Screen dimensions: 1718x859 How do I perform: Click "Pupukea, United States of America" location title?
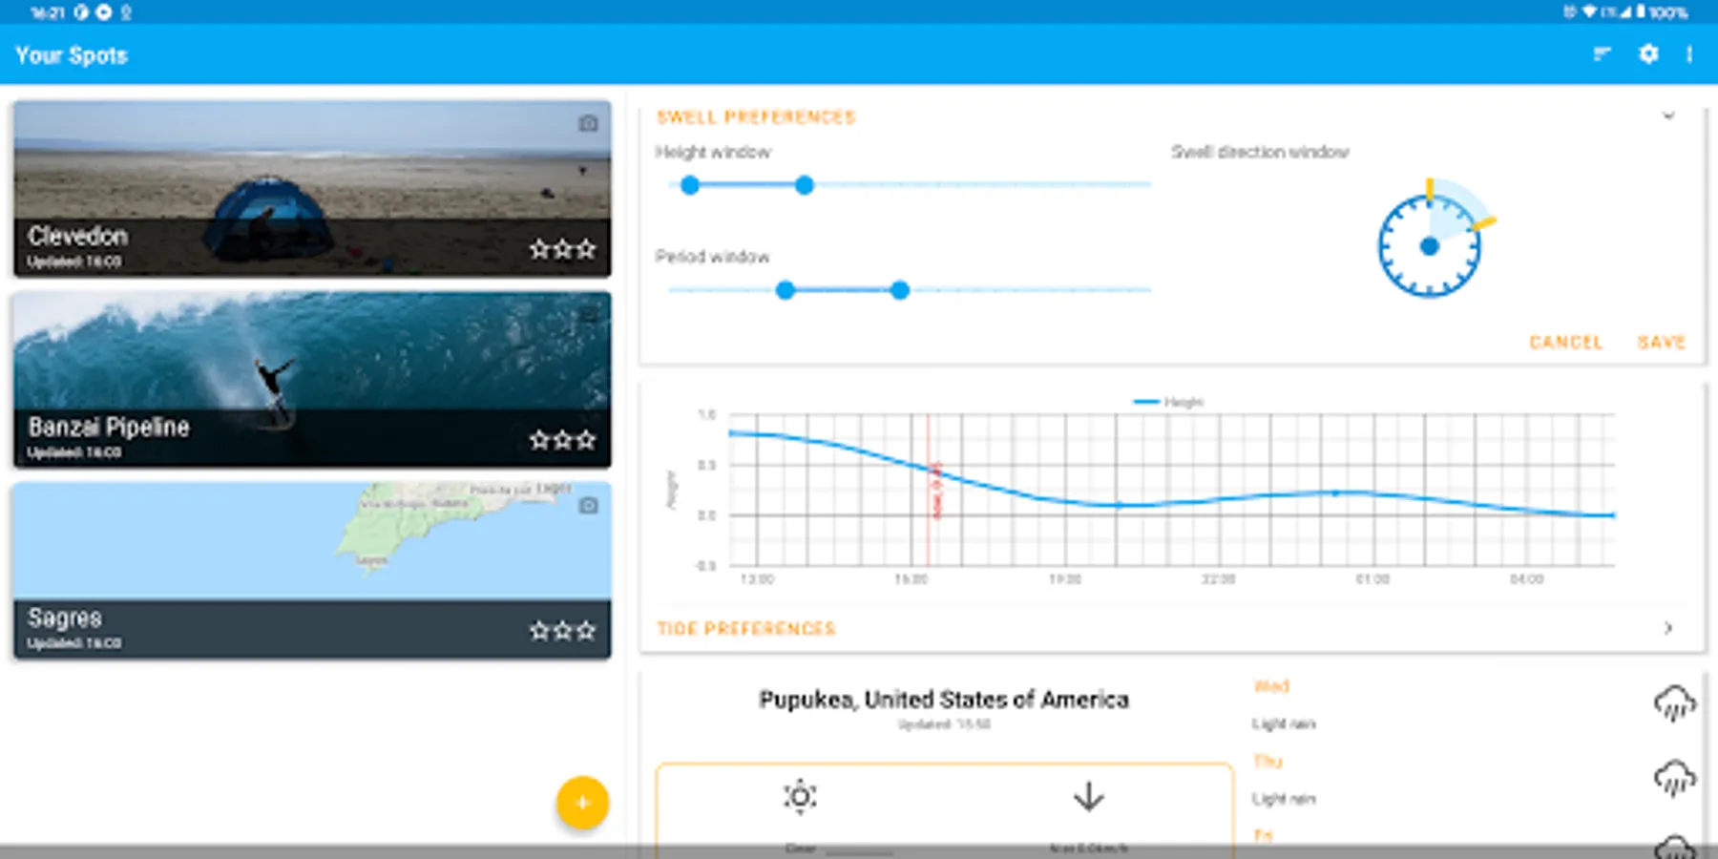pos(944,700)
